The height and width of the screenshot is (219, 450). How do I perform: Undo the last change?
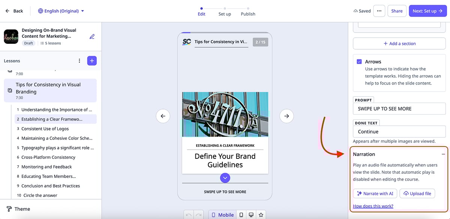point(189,215)
